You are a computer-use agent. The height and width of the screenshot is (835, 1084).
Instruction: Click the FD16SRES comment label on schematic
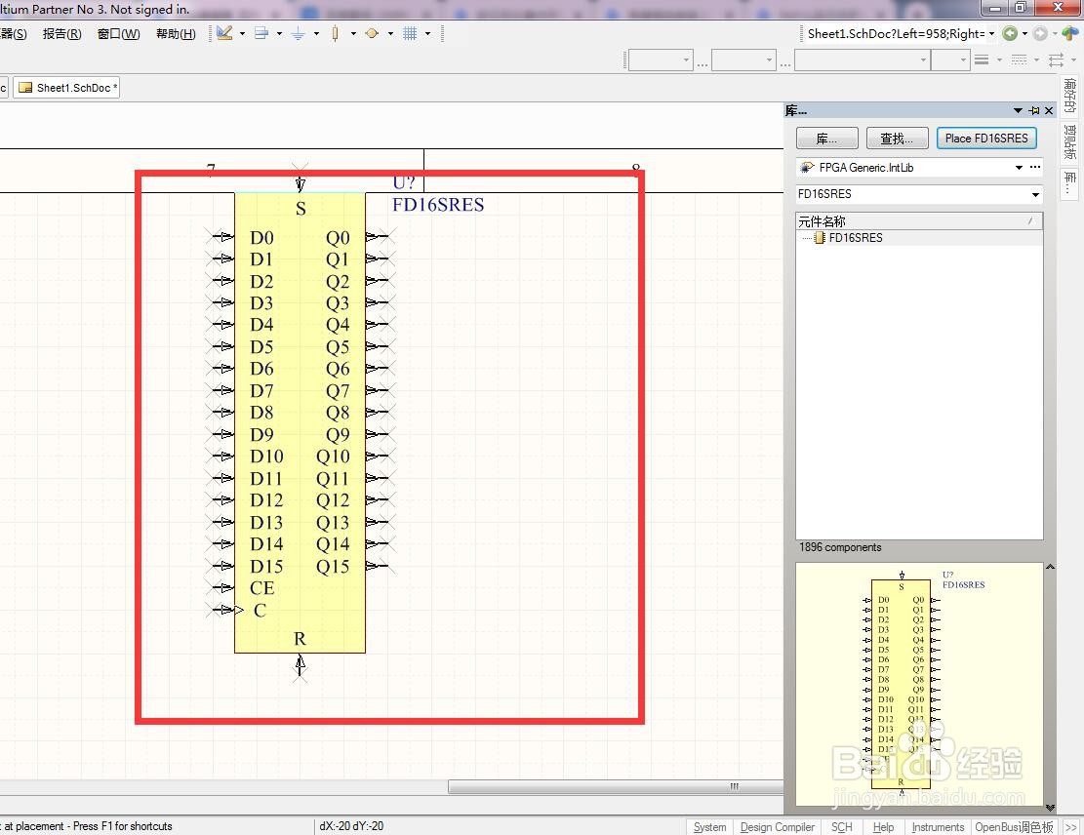click(x=438, y=205)
